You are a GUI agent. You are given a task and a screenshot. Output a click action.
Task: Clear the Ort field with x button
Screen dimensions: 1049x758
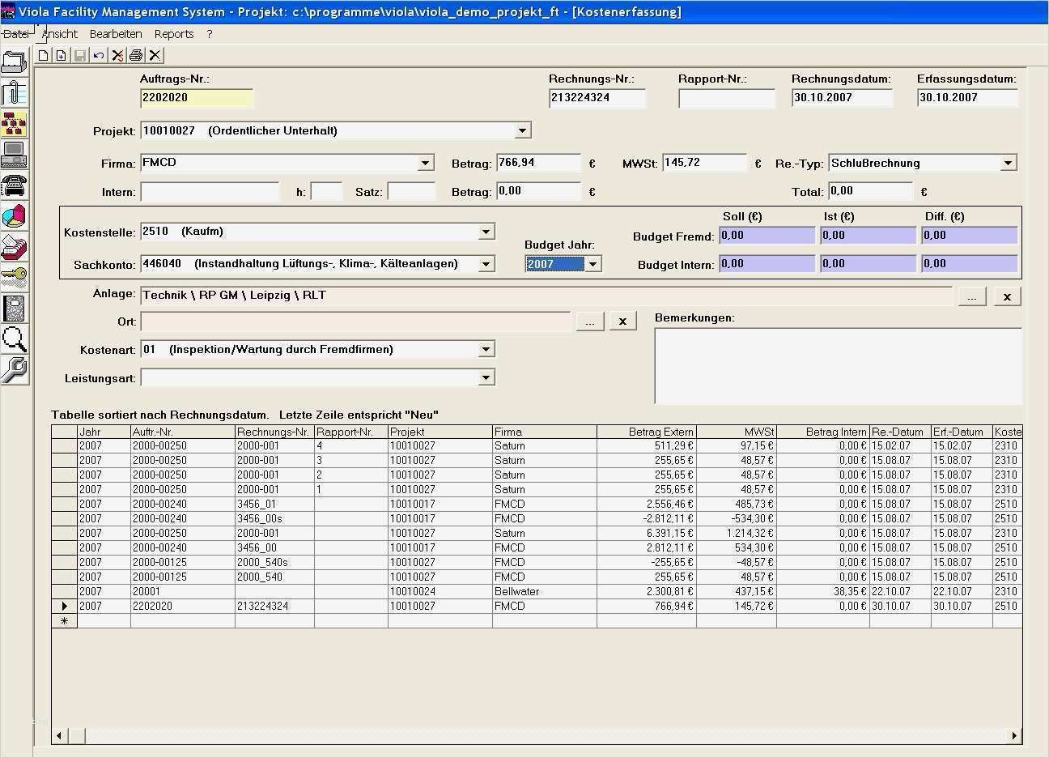pyautogui.click(x=622, y=322)
